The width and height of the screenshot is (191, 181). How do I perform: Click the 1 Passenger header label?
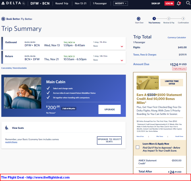tap(100, 3)
